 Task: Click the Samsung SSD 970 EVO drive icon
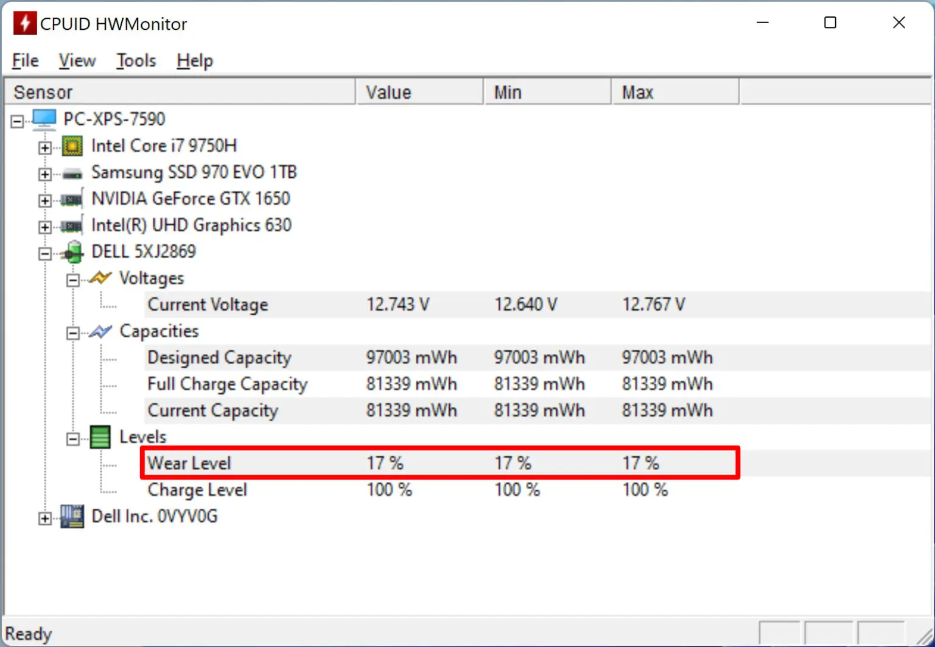click(72, 172)
